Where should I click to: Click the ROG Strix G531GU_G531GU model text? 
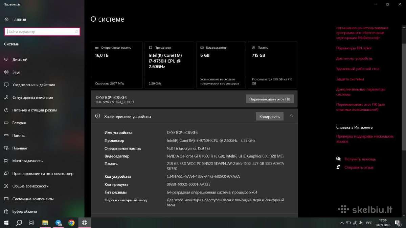(115, 102)
